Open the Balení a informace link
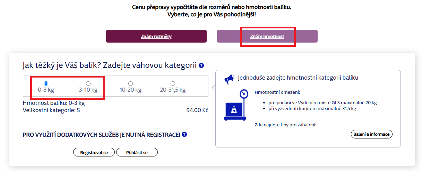This screenshot has height=171, width=422. 371,134
